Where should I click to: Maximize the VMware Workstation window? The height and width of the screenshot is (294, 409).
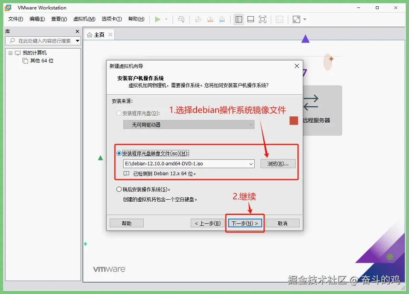point(377,8)
